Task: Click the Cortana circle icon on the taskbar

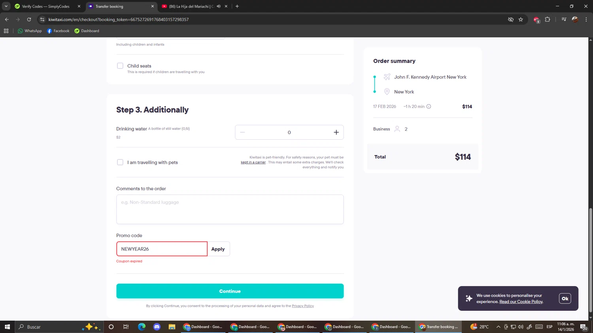Action: click(111, 327)
